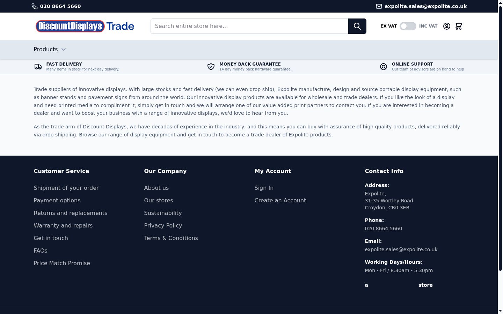The width and height of the screenshot is (503, 314).
Task: Click the magnifier search button
Action: [357, 26]
